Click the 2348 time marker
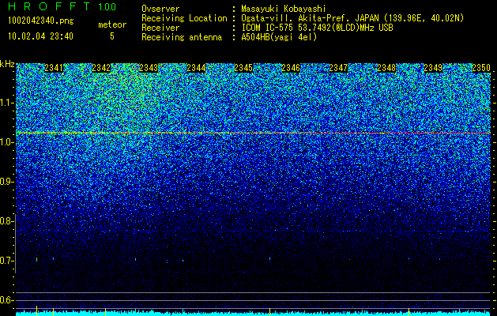Screen dimensions: 497x316 (x=386, y=68)
